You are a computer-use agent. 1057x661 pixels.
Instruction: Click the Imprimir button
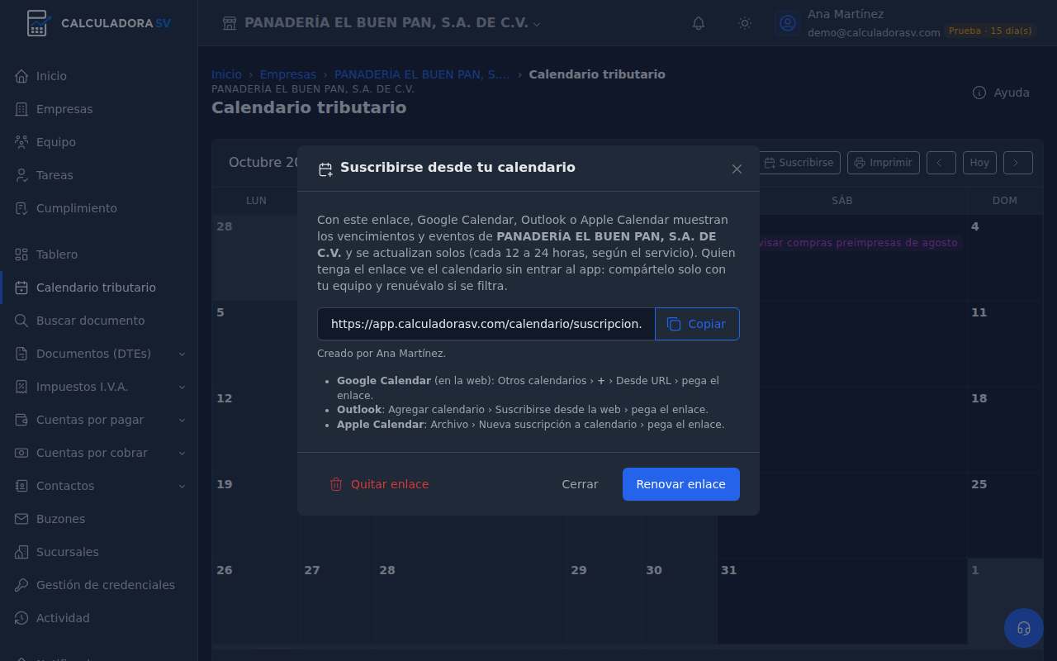tap(884, 163)
